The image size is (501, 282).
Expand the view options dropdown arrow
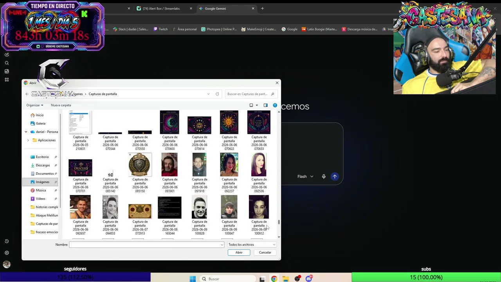click(x=257, y=105)
